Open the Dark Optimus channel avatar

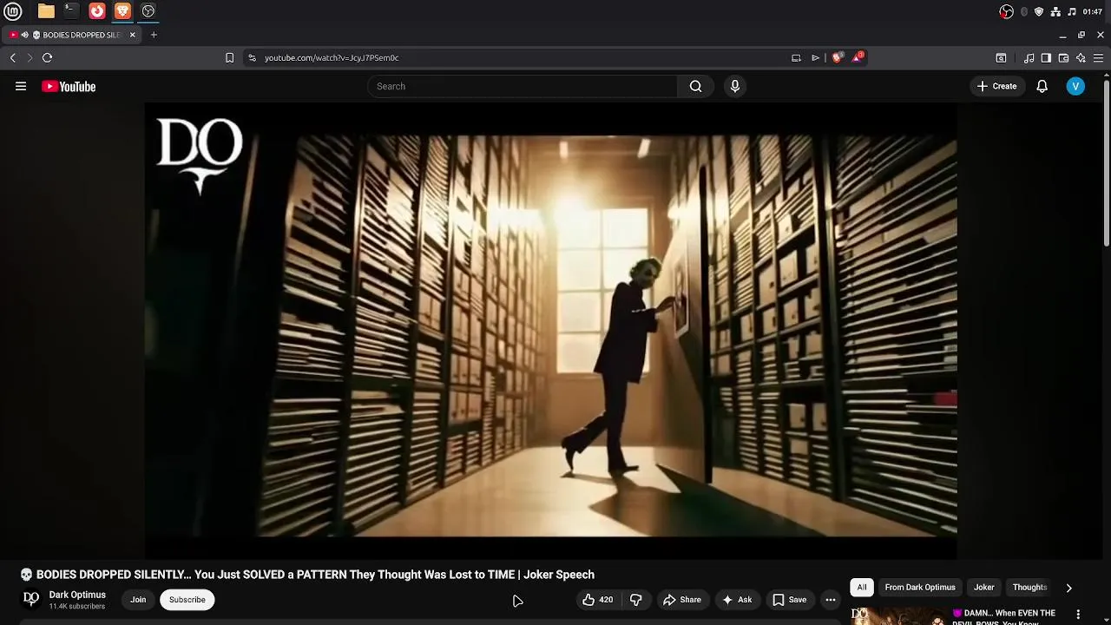coord(30,599)
